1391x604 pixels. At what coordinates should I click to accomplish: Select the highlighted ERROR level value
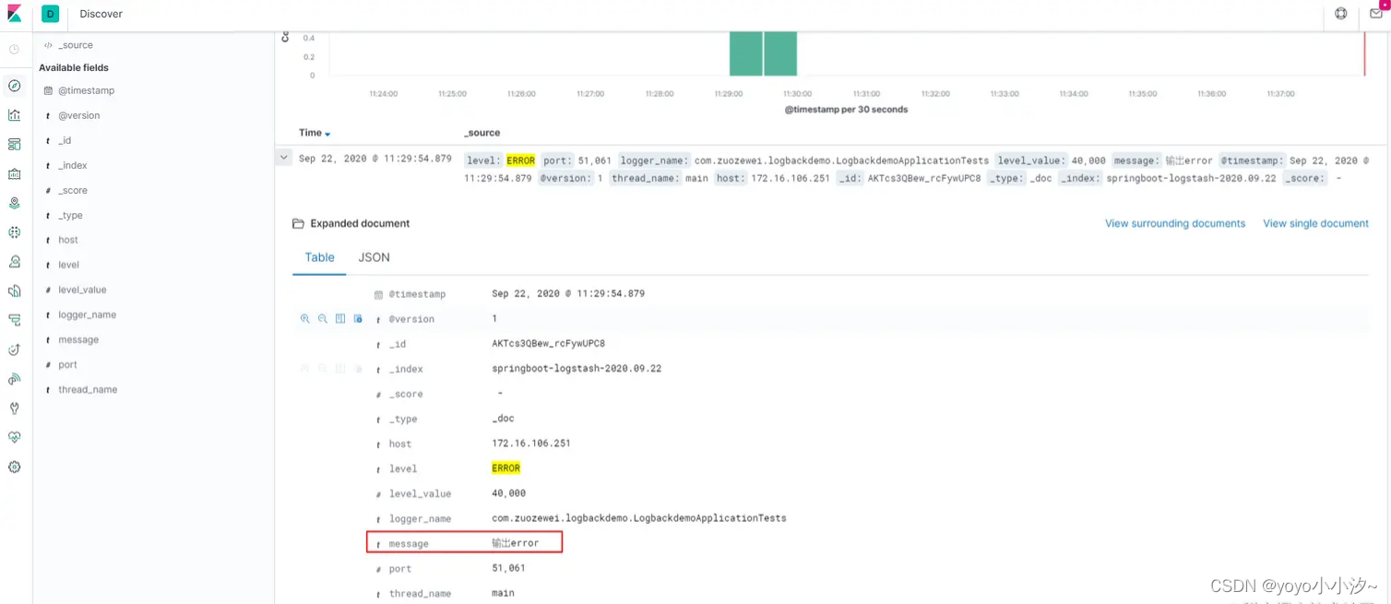click(x=505, y=468)
